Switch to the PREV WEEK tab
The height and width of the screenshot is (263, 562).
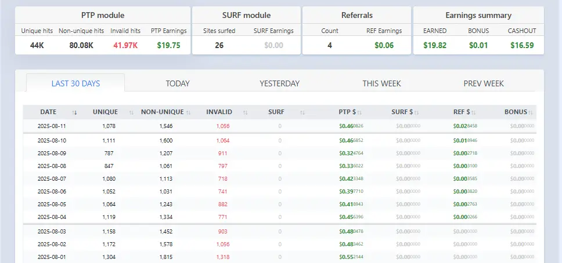(x=484, y=83)
